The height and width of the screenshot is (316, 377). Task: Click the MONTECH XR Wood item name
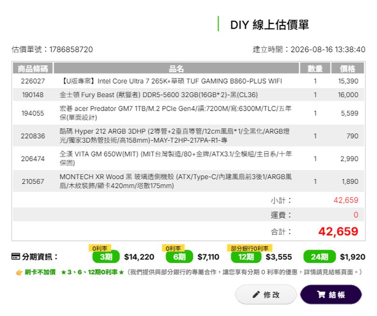(176, 181)
